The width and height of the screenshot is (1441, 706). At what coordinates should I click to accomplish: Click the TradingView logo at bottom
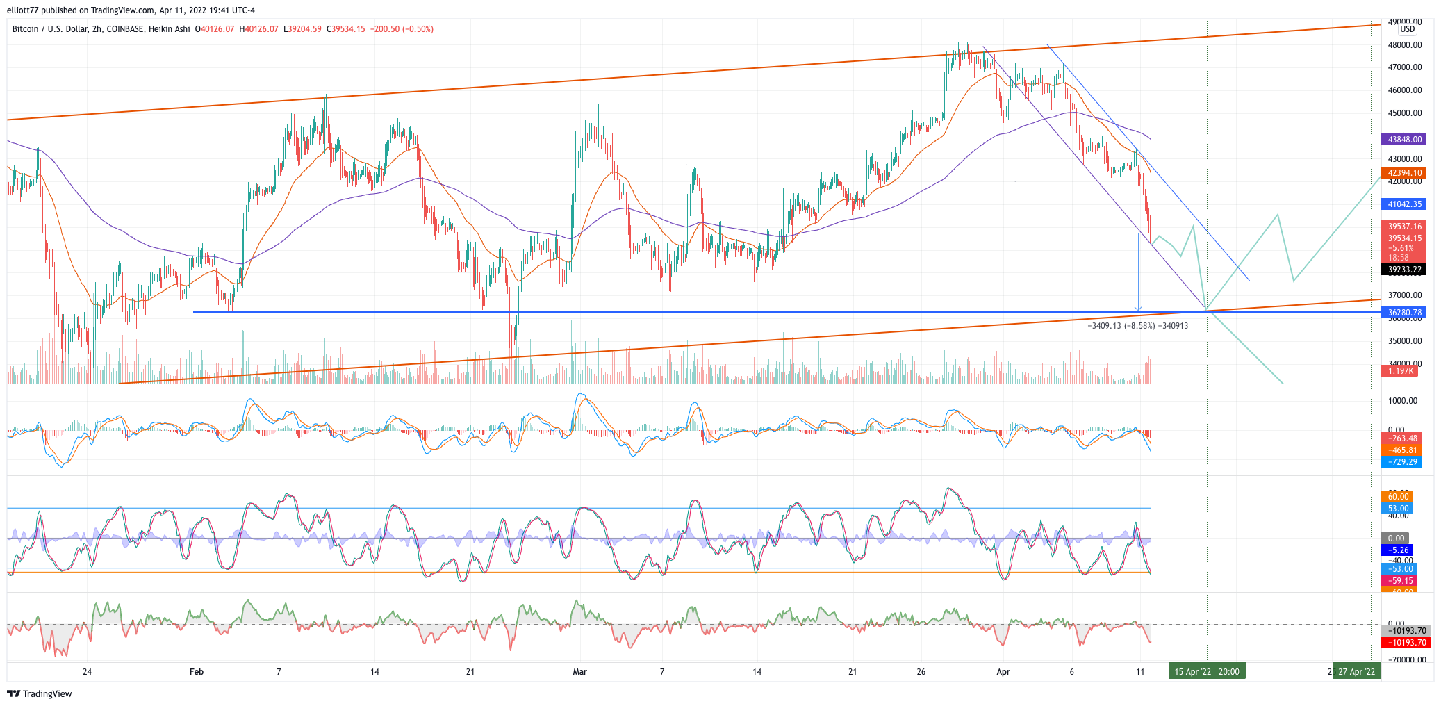point(40,693)
